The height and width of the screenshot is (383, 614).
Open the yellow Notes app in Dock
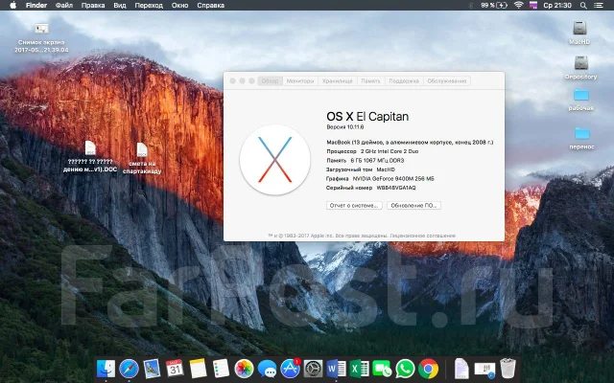click(198, 369)
